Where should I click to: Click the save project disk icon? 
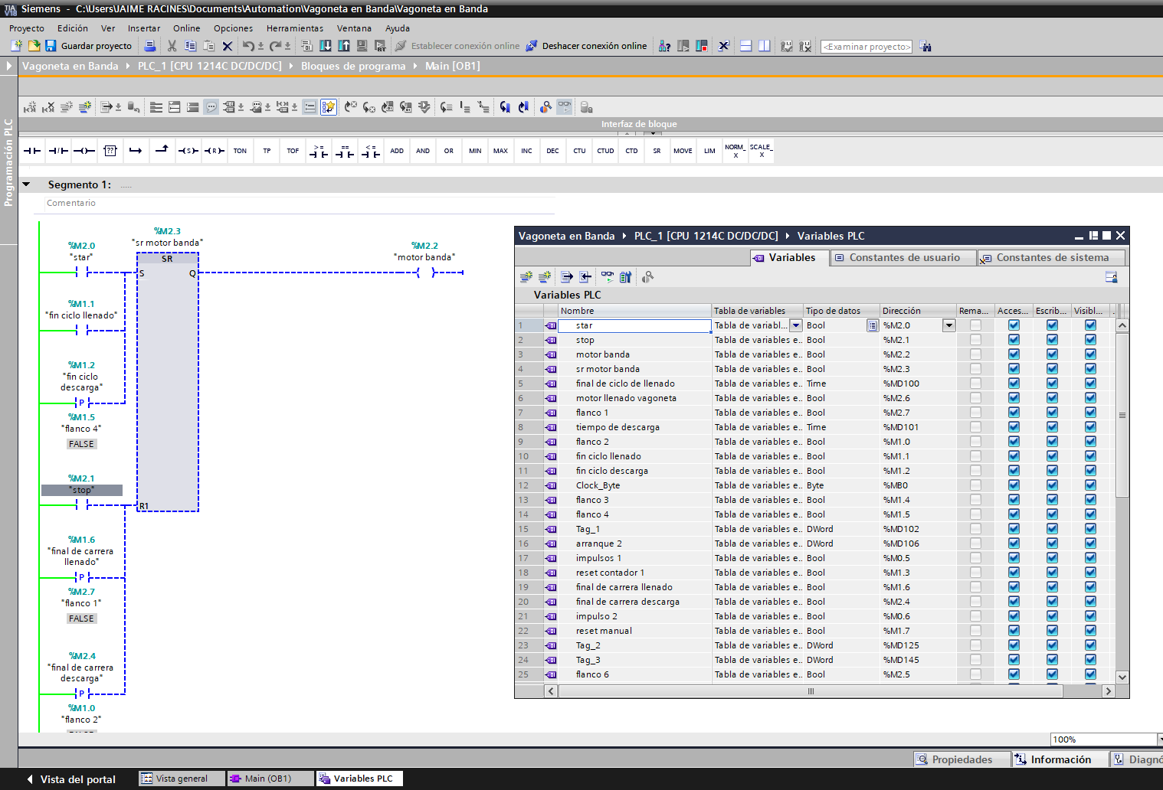click(51, 46)
